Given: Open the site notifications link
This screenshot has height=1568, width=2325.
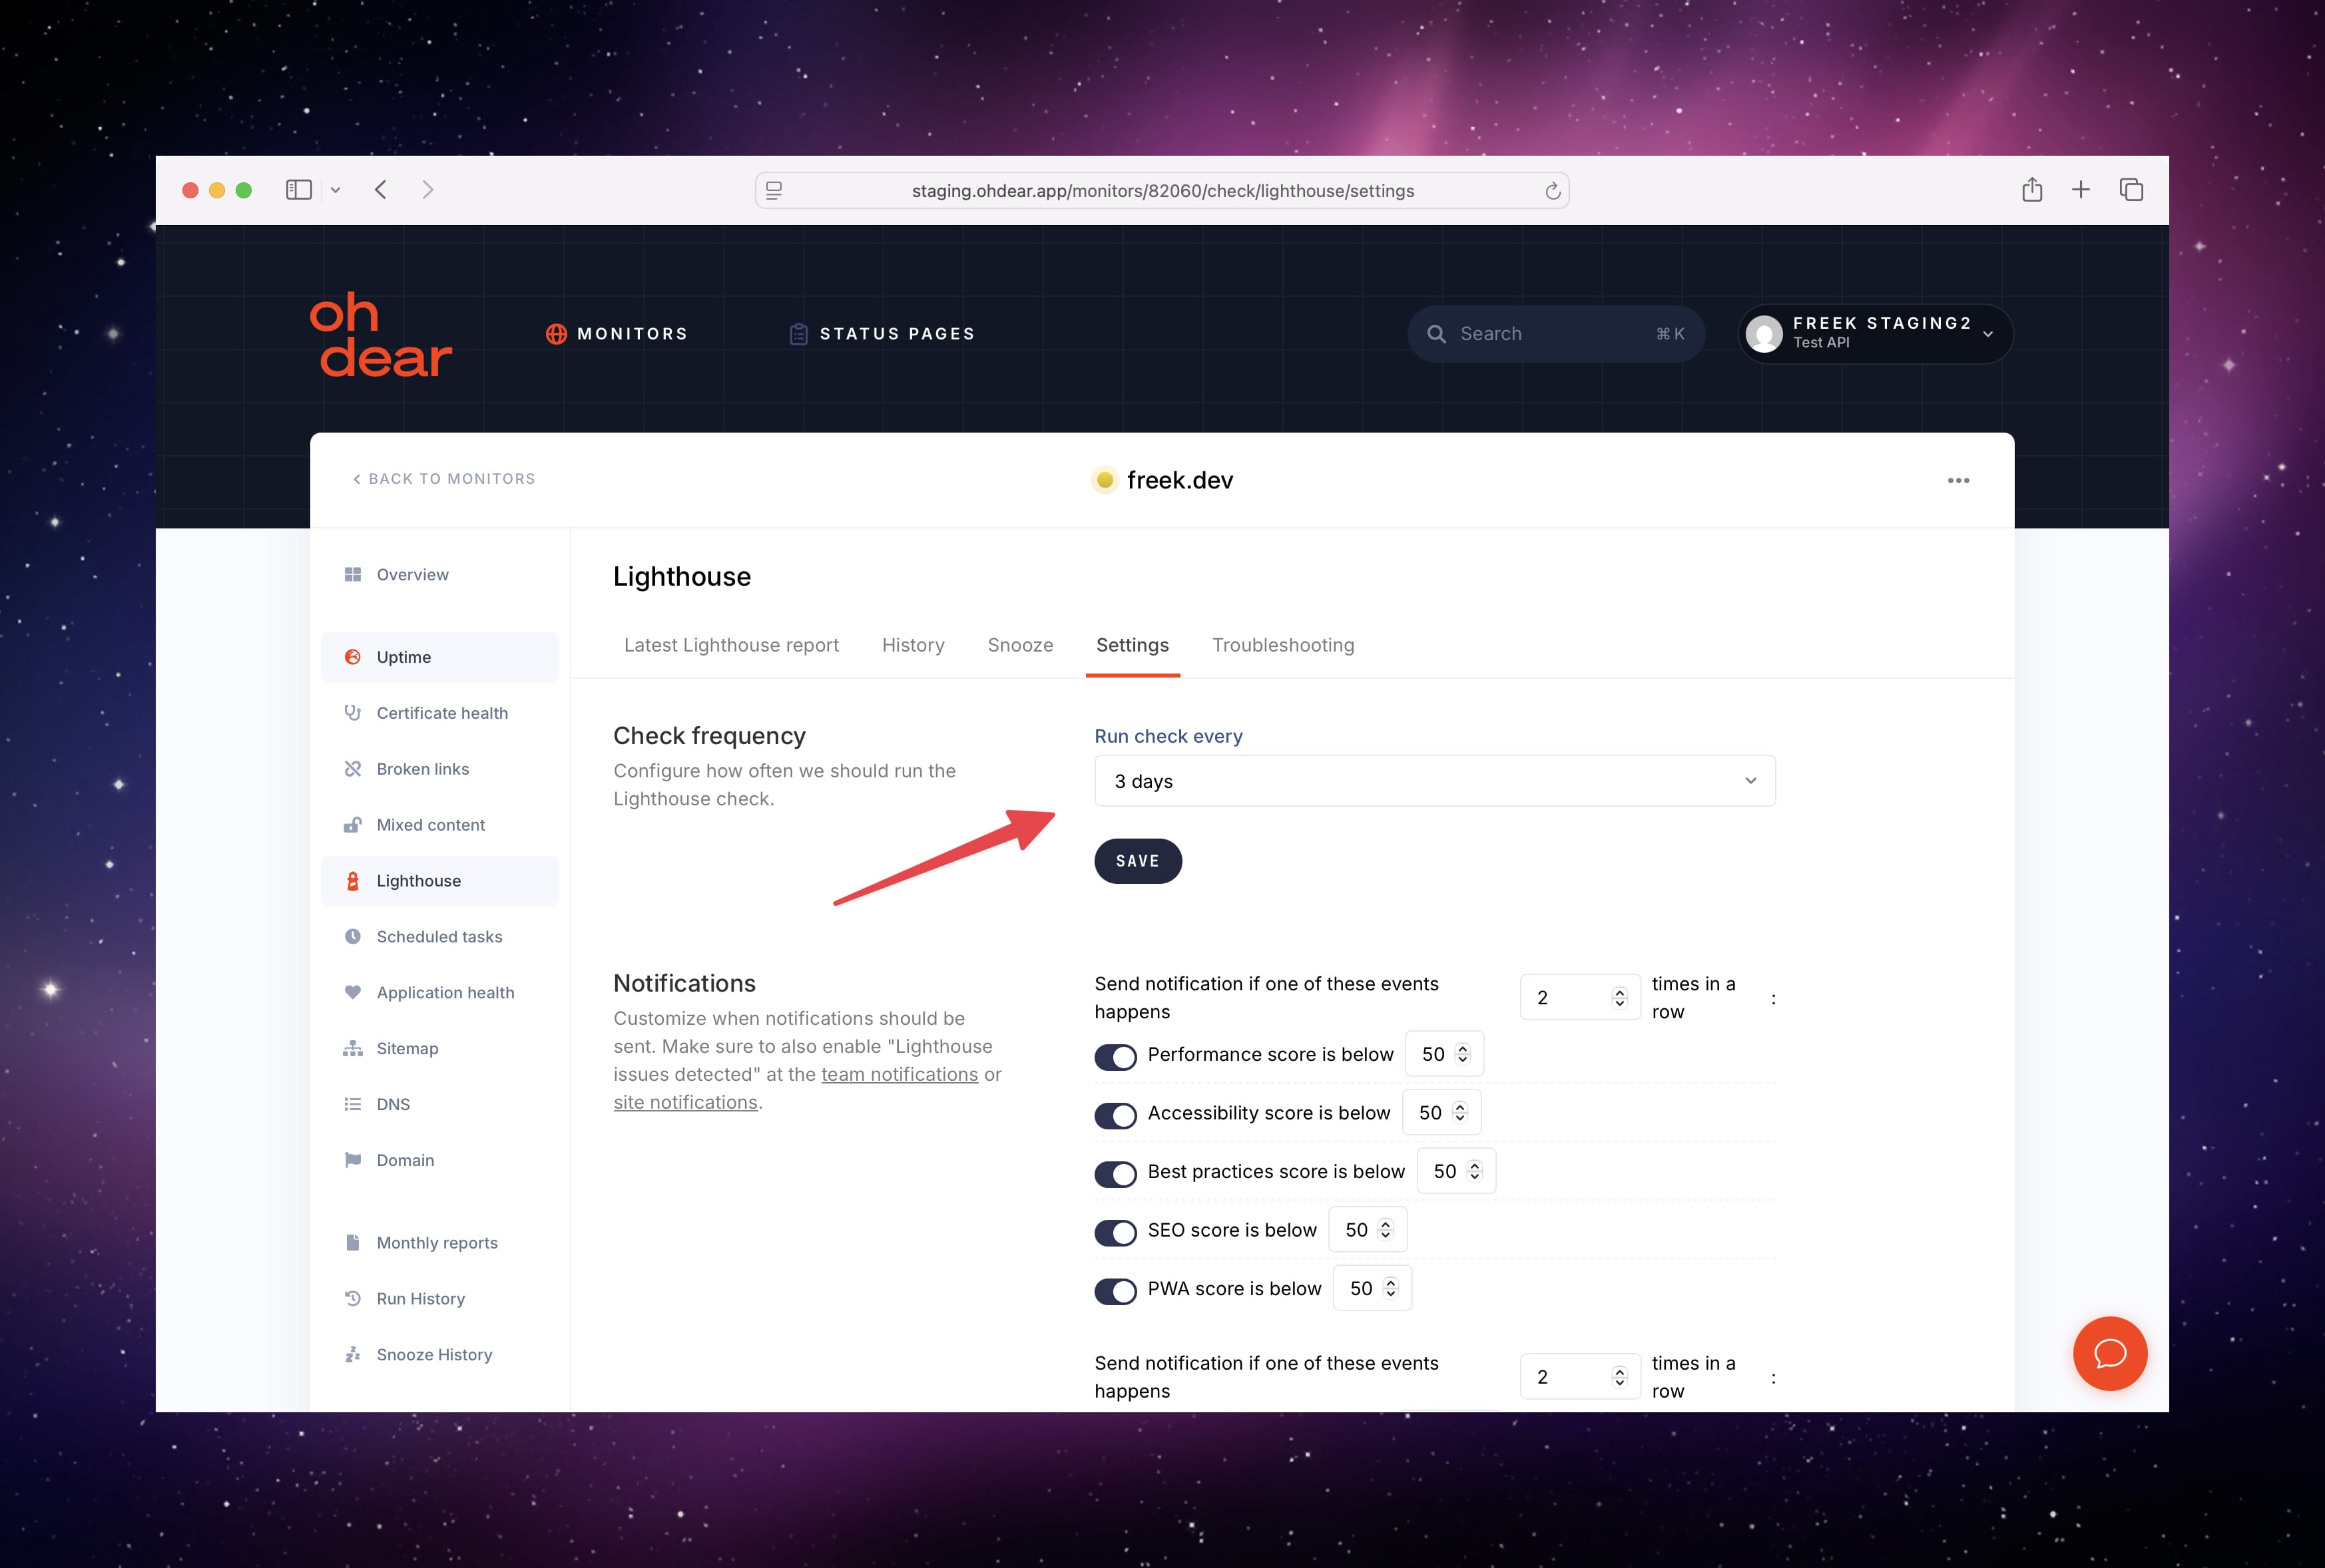Looking at the screenshot, I should [685, 1102].
